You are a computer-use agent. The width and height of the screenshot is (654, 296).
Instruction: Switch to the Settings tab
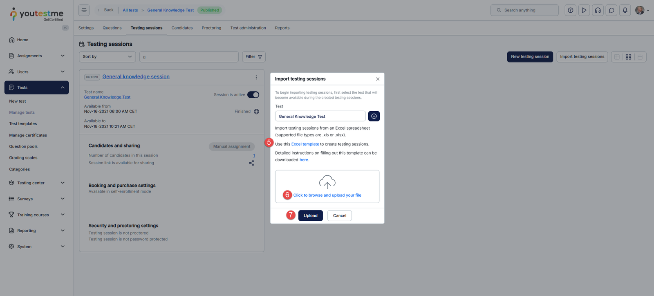(86, 28)
